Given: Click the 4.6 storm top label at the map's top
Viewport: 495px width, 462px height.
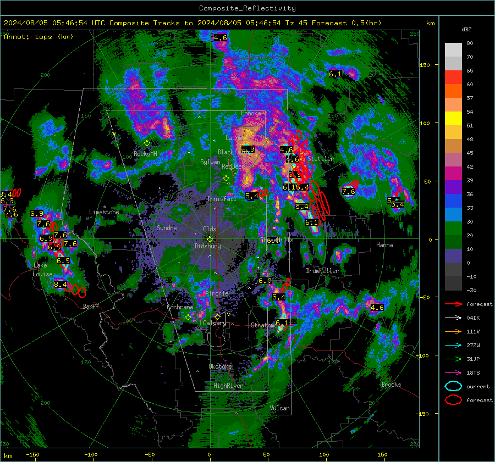Looking at the screenshot, I should coord(221,38).
